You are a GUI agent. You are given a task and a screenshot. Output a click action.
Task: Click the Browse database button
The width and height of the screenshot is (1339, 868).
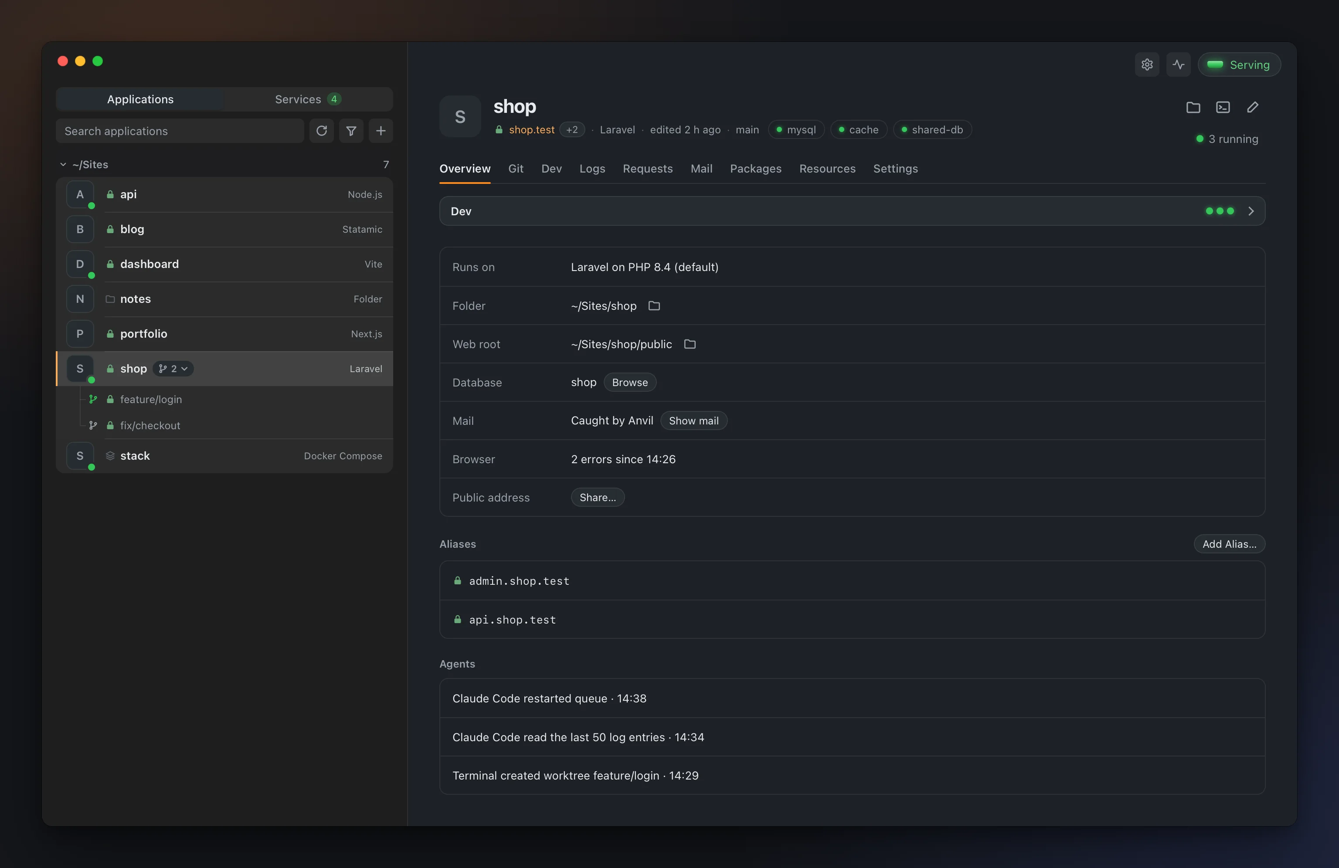pyautogui.click(x=629, y=382)
